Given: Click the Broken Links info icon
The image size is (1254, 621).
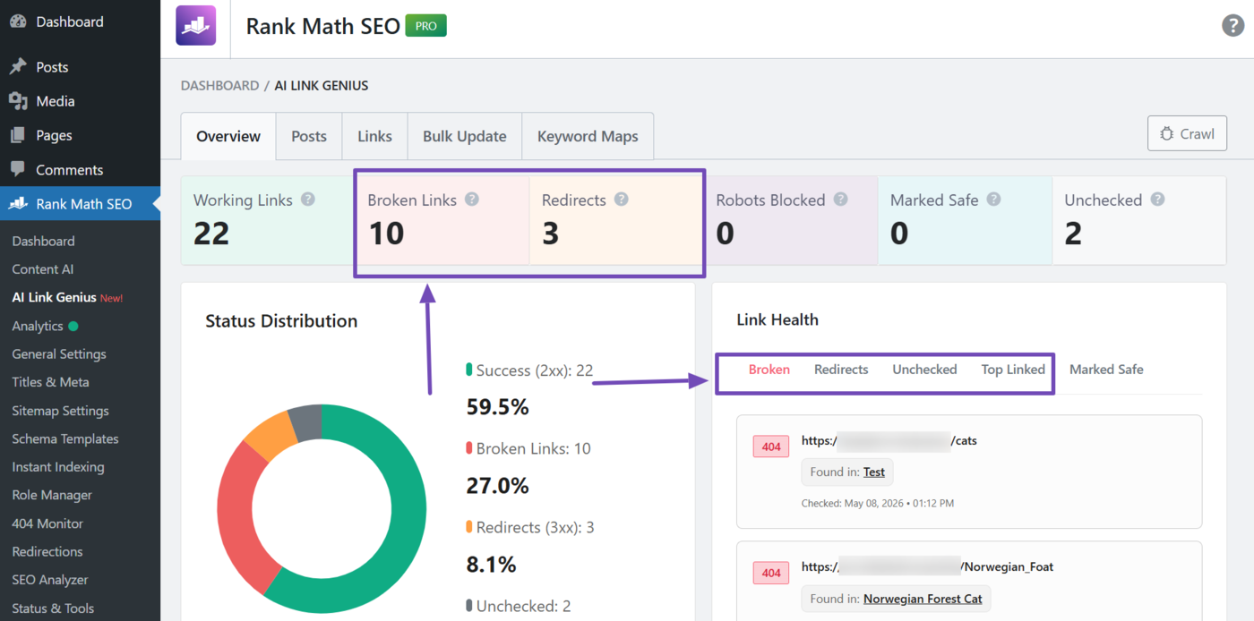Looking at the screenshot, I should tap(472, 200).
